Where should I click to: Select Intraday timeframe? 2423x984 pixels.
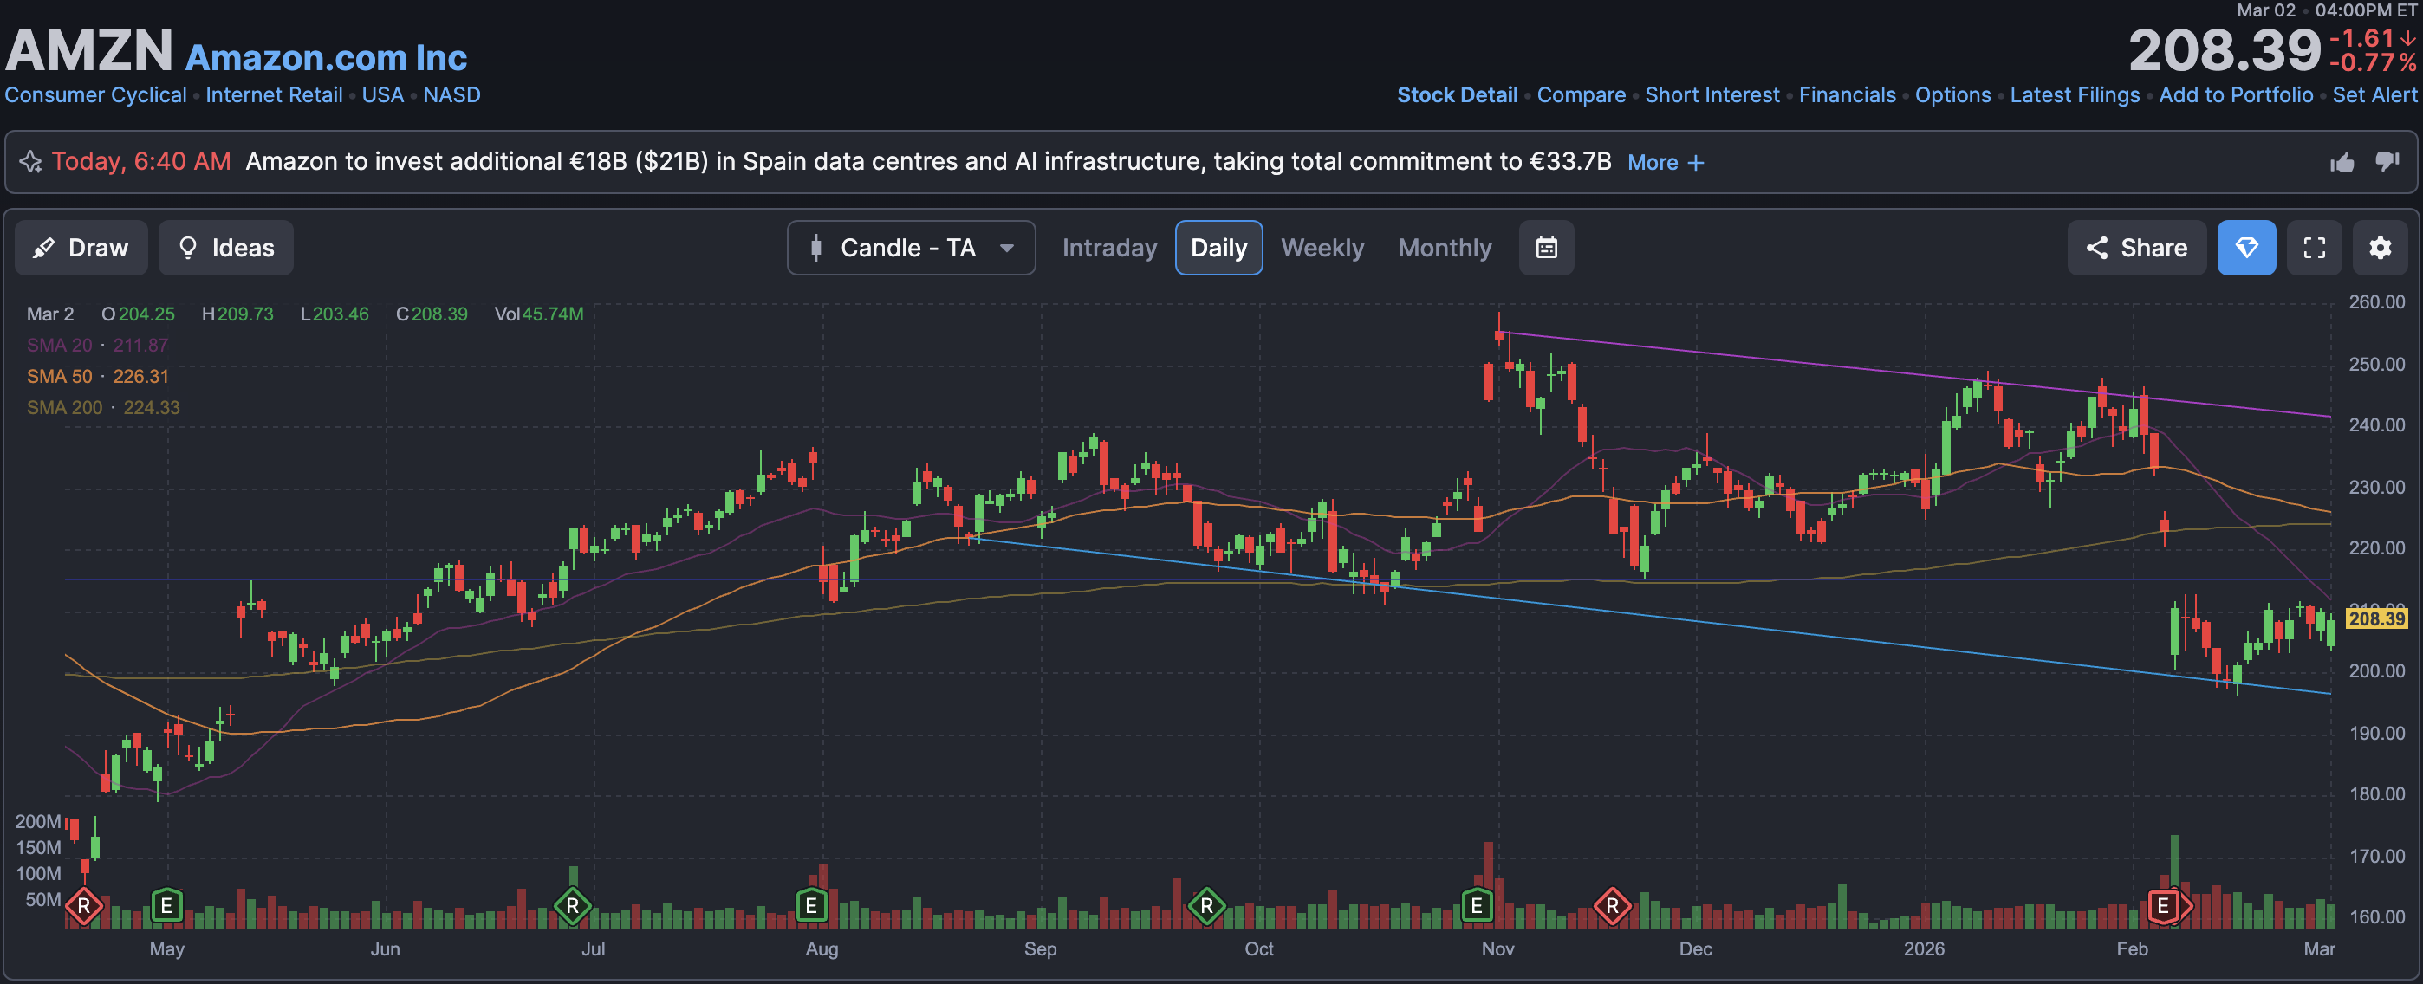pyautogui.click(x=1109, y=248)
